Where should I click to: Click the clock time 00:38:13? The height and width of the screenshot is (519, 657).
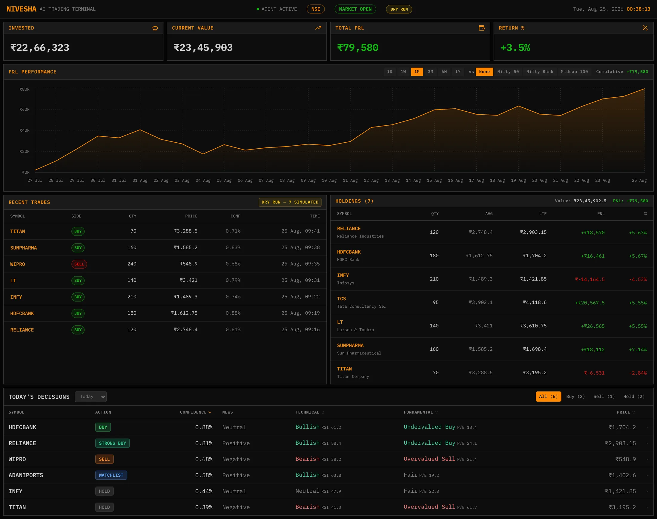pos(638,9)
